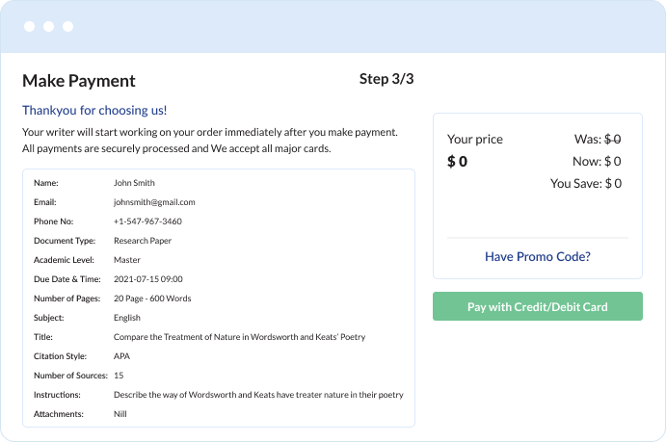Click the Step 3/3 indicator
This screenshot has height=442, width=666.
click(386, 79)
